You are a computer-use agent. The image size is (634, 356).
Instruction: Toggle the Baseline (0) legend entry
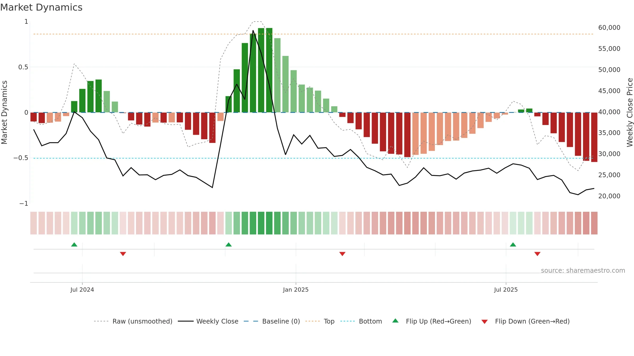coord(272,321)
